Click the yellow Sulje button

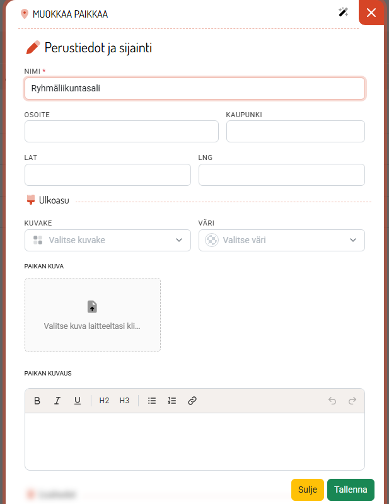click(x=308, y=490)
